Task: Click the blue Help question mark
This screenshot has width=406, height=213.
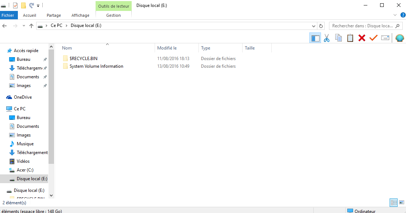Action: [x=403, y=15]
